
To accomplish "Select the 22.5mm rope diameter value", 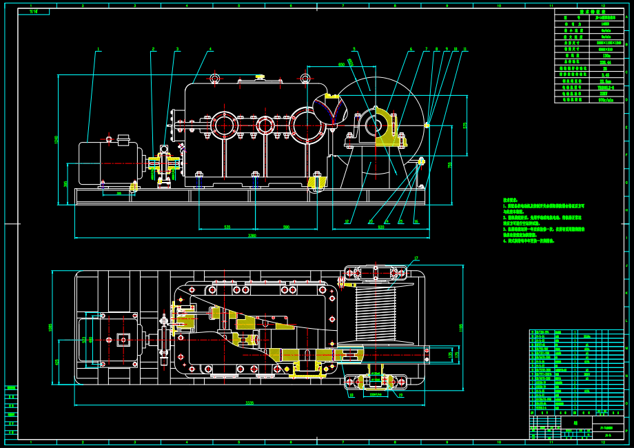I will tap(605, 81).
